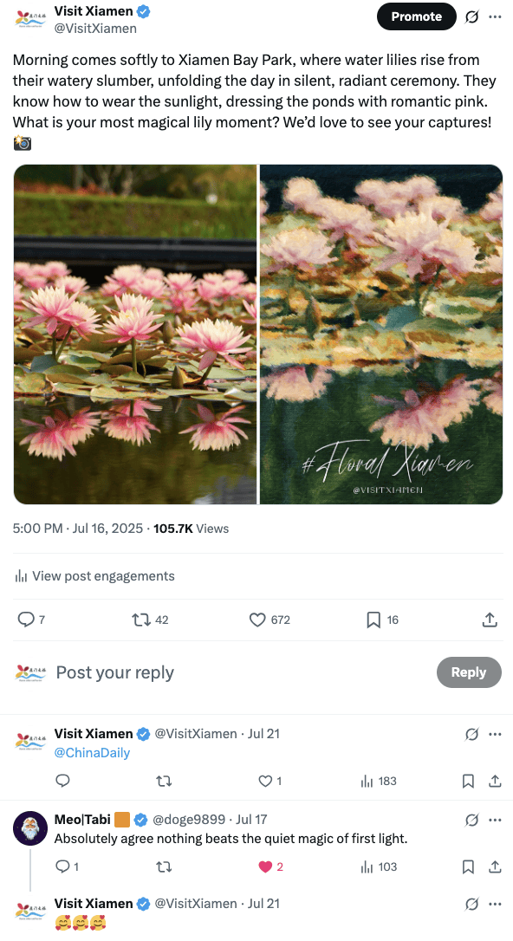The width and height of the screenshot is (513, 941).
Task: Open the water lilies photo on the left
Action: [135, 334]
